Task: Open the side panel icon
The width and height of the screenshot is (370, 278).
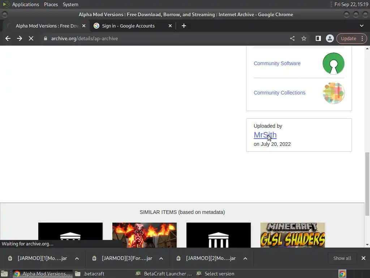Action: point(318,38)
